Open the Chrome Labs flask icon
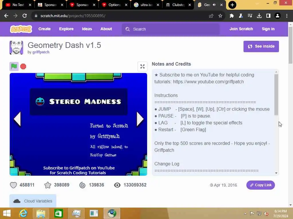 click(x=241, y=16)
